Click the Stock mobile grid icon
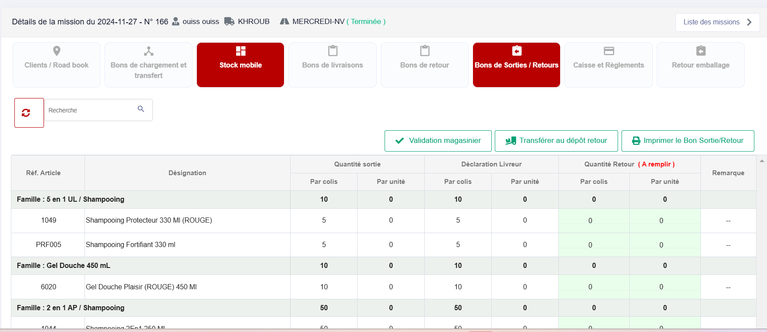 click(240, 51)
